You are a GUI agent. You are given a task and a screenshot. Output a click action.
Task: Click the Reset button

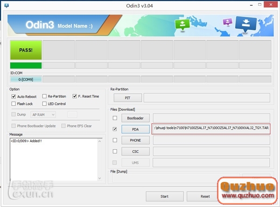[x=205, y=196]
